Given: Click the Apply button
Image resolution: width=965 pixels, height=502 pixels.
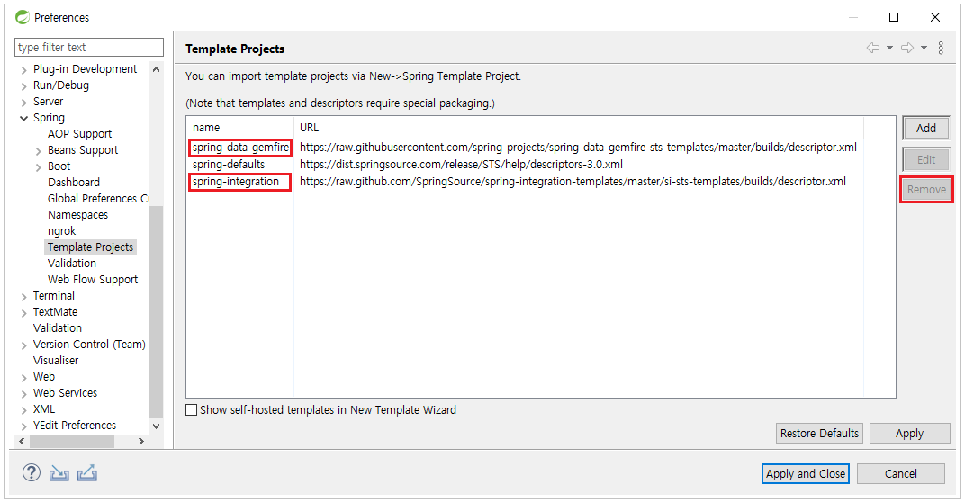Looking at the screenshot, I should tap(909, 433).
